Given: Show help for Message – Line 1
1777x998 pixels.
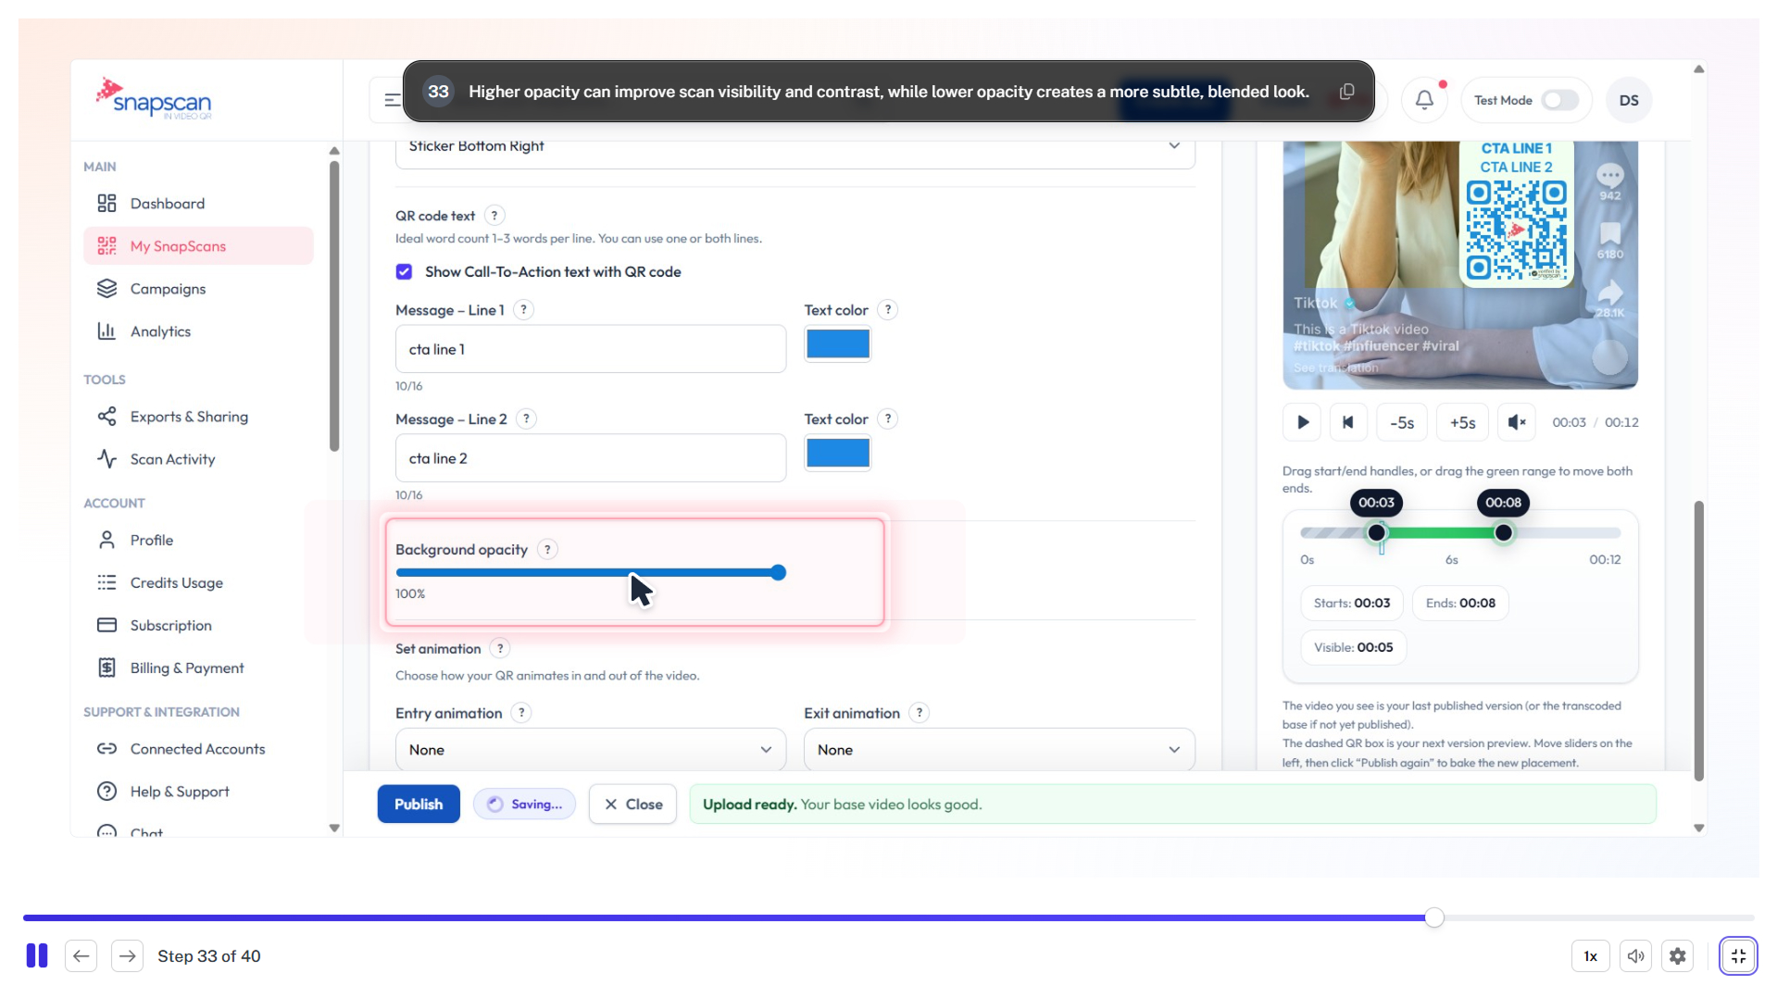Looking at the screenshot, I should 523,310.
